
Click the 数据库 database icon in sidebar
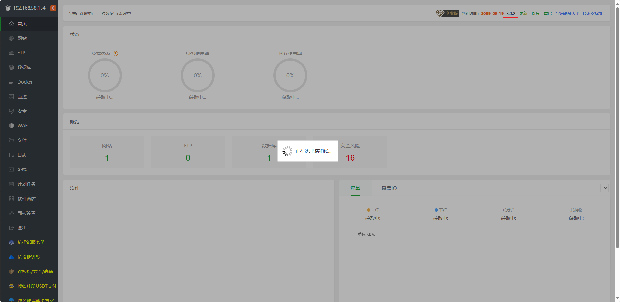click(11, 67)
